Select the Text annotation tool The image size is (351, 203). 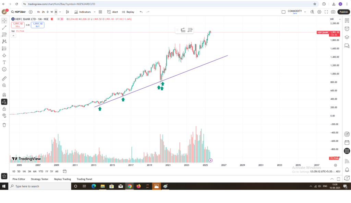(x=4, y=62)
